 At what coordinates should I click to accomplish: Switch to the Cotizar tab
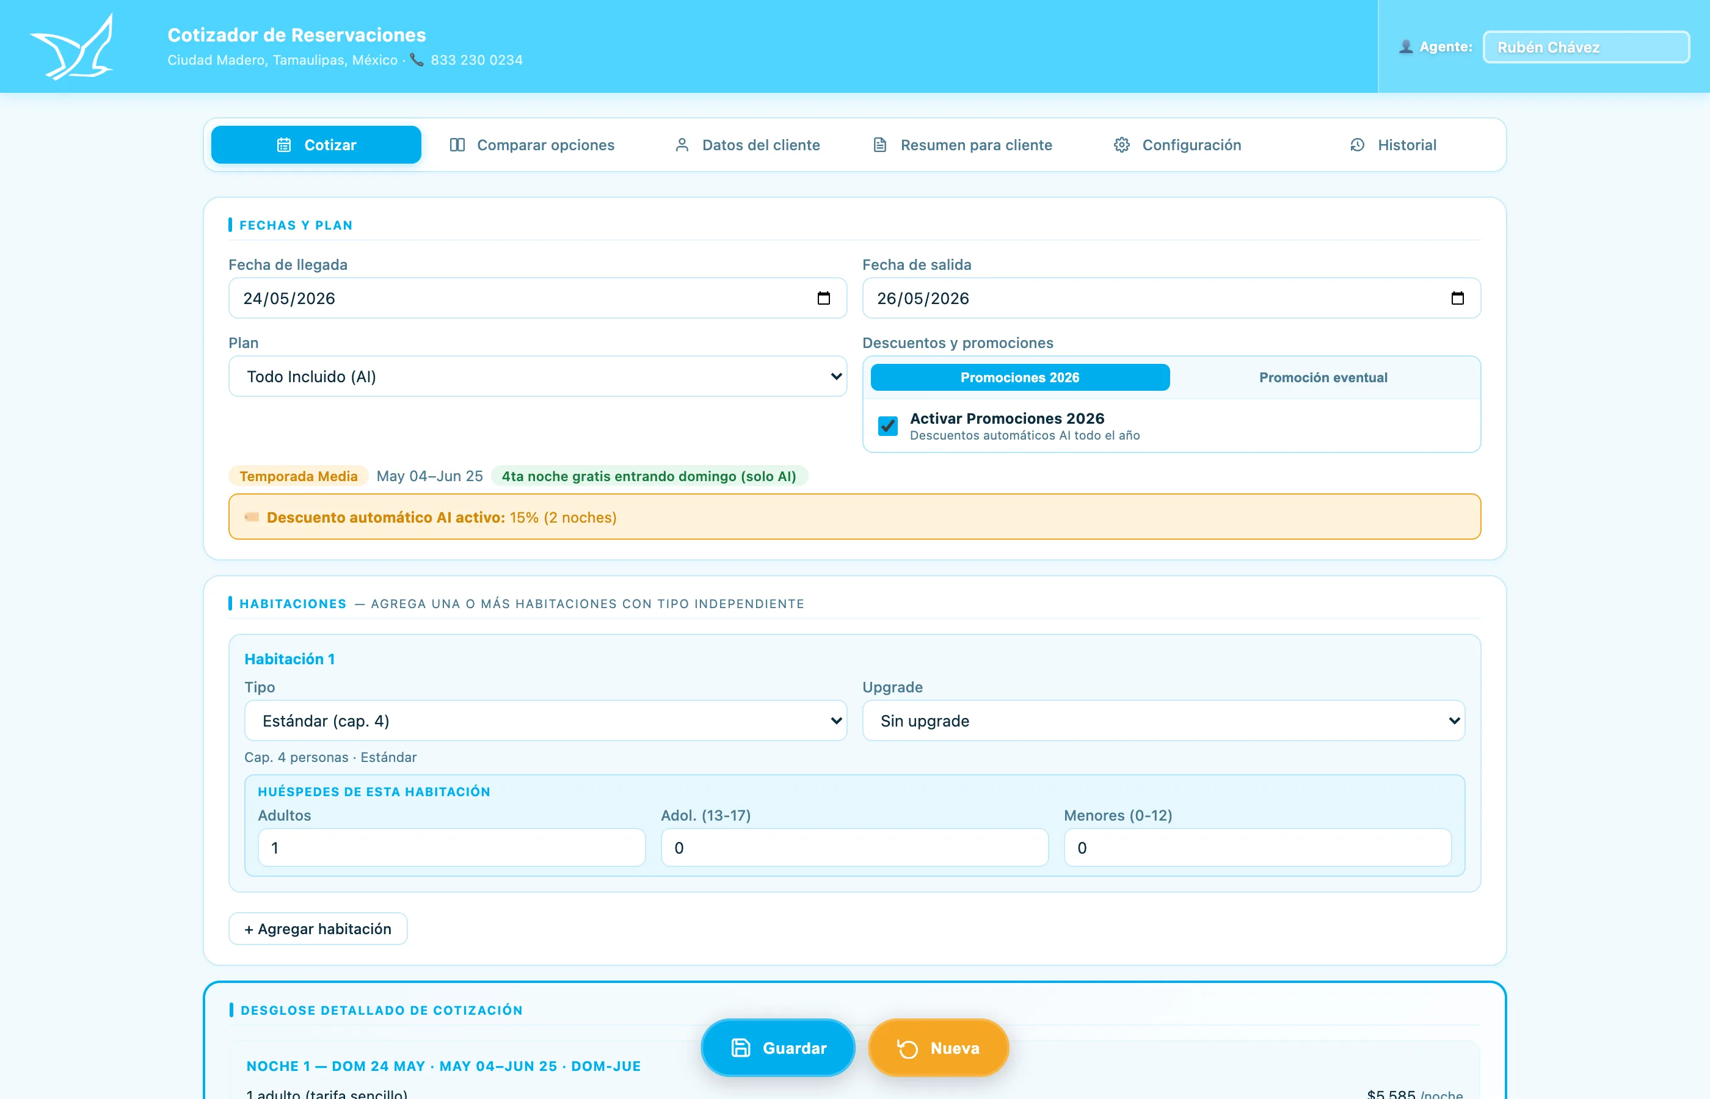316,145
